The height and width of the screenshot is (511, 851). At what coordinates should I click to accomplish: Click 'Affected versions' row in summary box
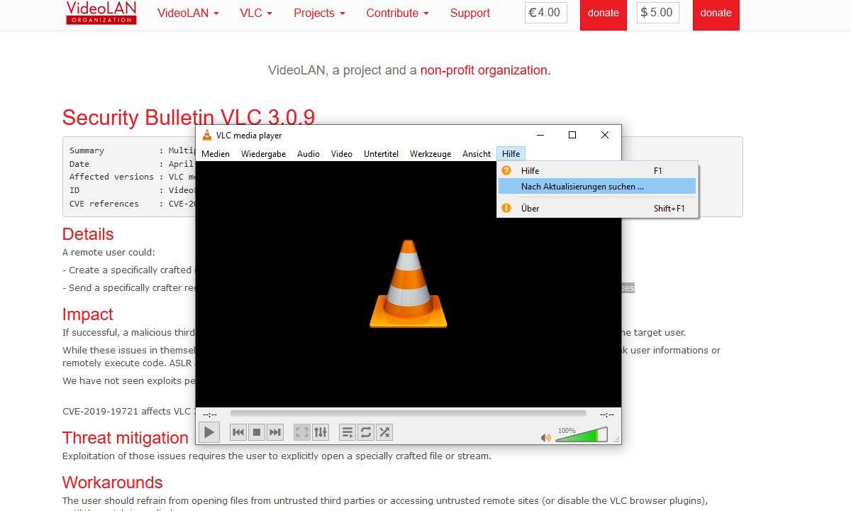click(131, 177)
